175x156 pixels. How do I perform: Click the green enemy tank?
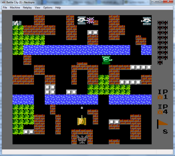pyautogui.click(x=107, y=60)
